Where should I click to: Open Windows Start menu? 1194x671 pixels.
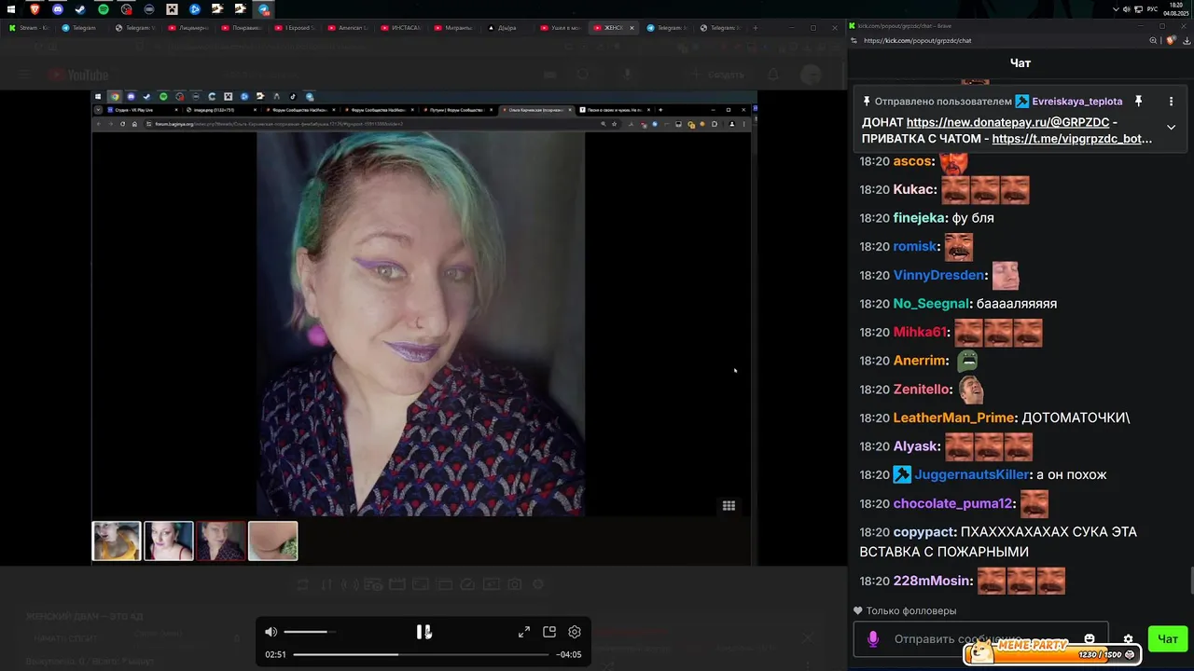pos(11,9)
